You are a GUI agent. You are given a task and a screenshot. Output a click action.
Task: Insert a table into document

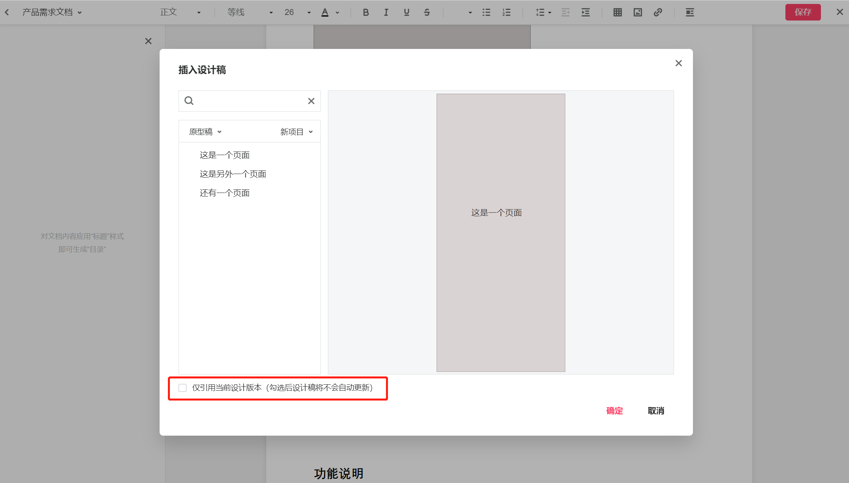(617, 12)
